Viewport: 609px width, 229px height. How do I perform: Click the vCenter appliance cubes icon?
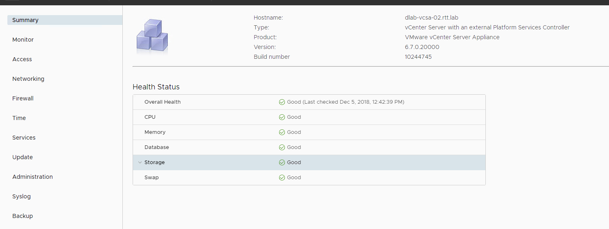click(x=152, y=36)
